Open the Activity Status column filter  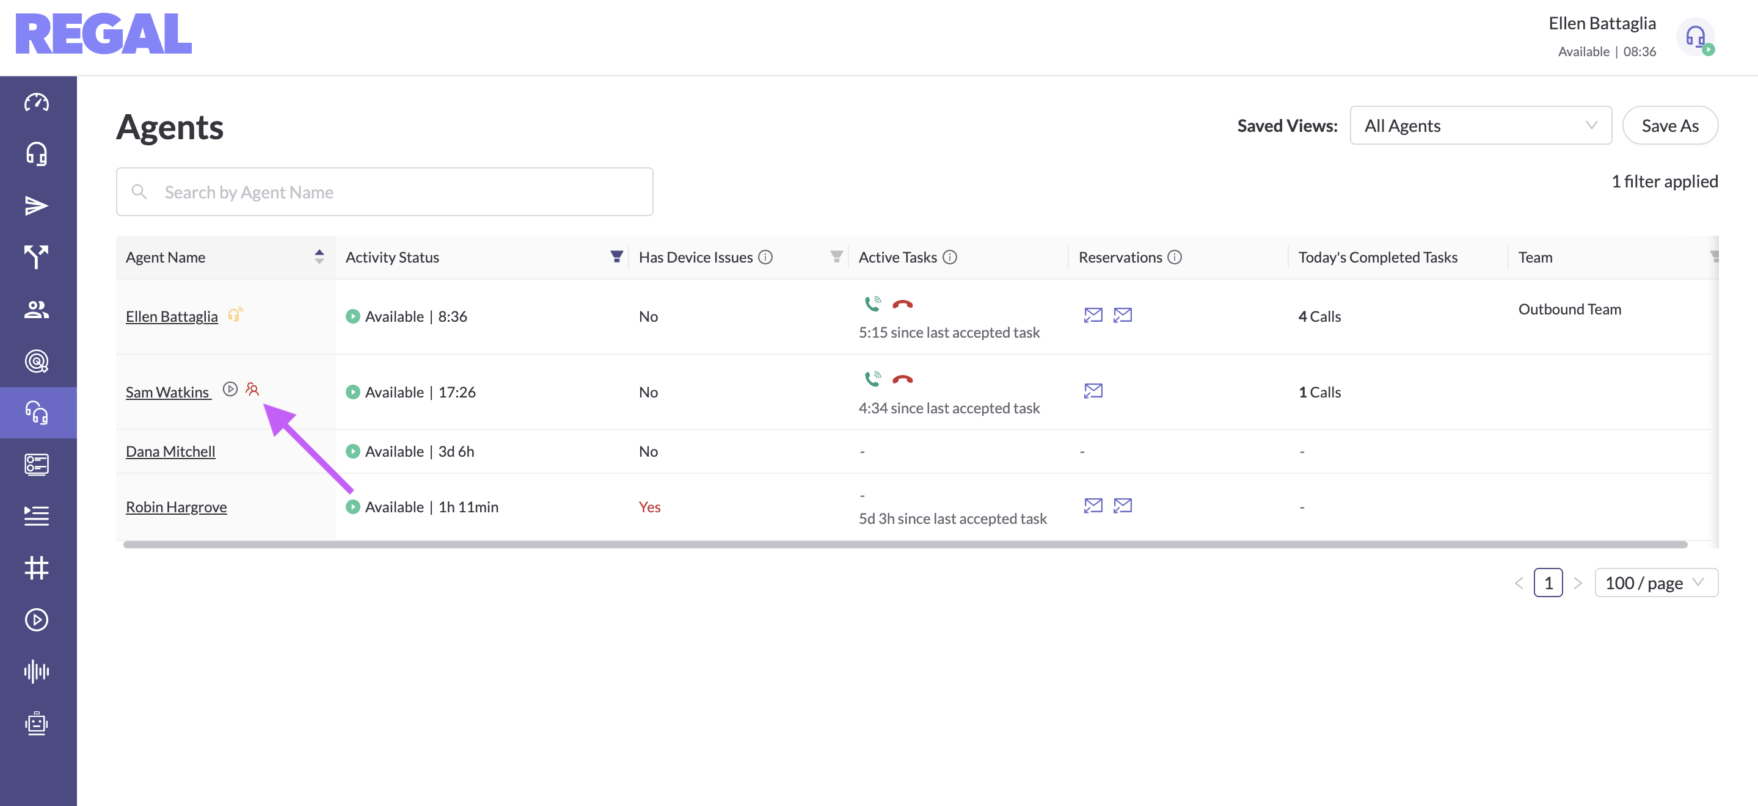(616, 256)
